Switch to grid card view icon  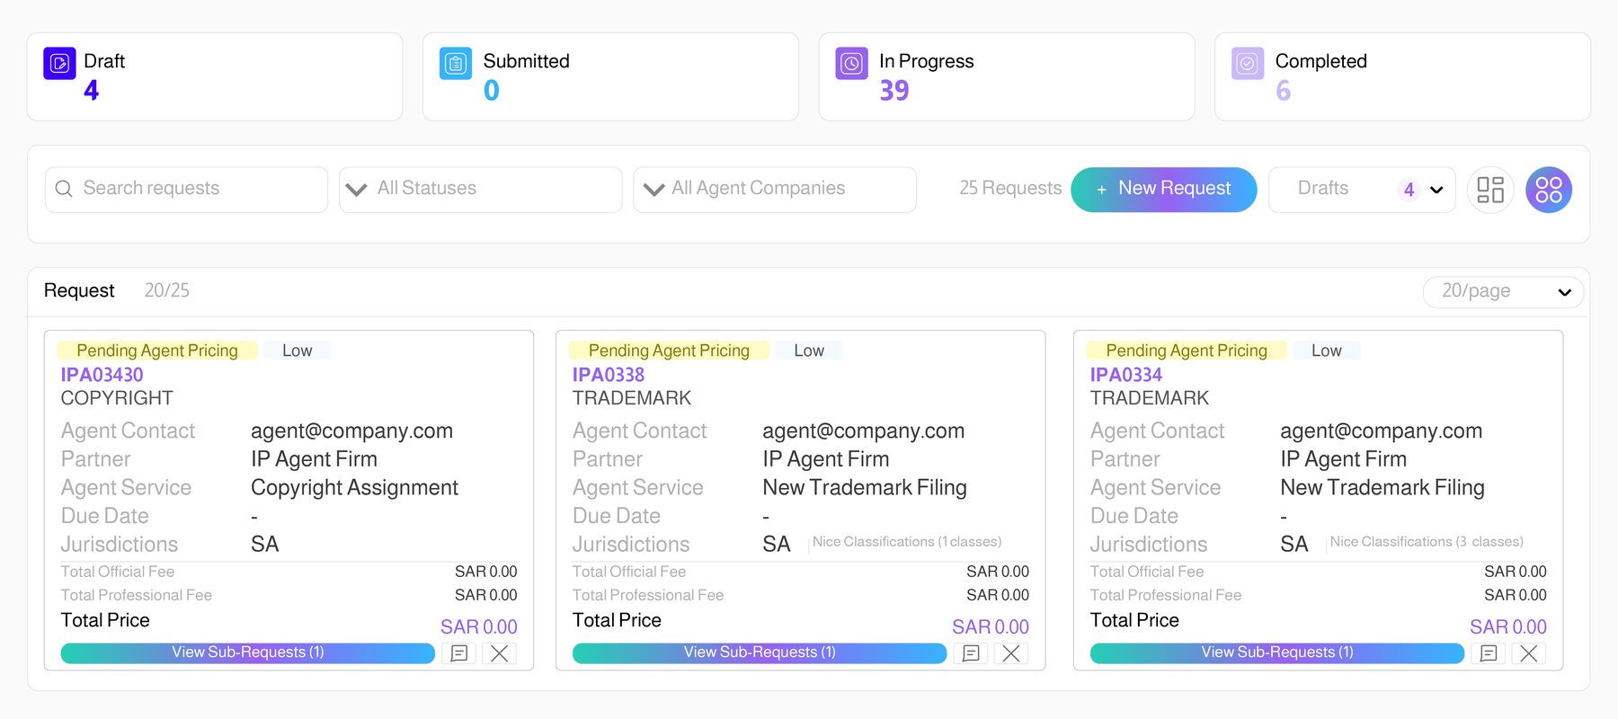tap(1549, 190)
